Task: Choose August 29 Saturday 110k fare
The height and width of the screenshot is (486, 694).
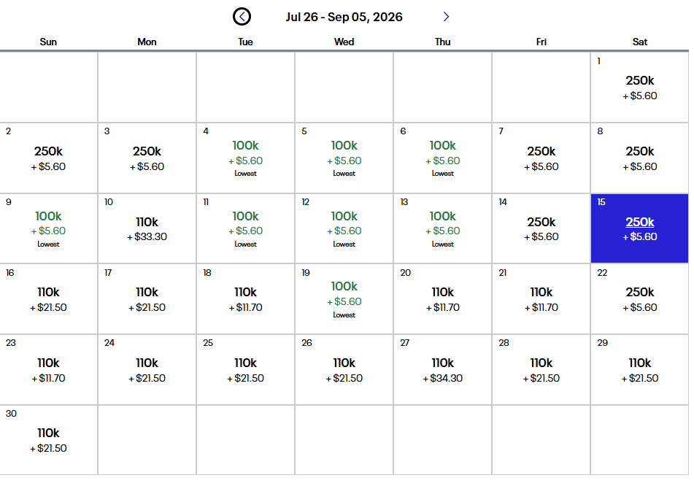Action: tap(639, 369)
